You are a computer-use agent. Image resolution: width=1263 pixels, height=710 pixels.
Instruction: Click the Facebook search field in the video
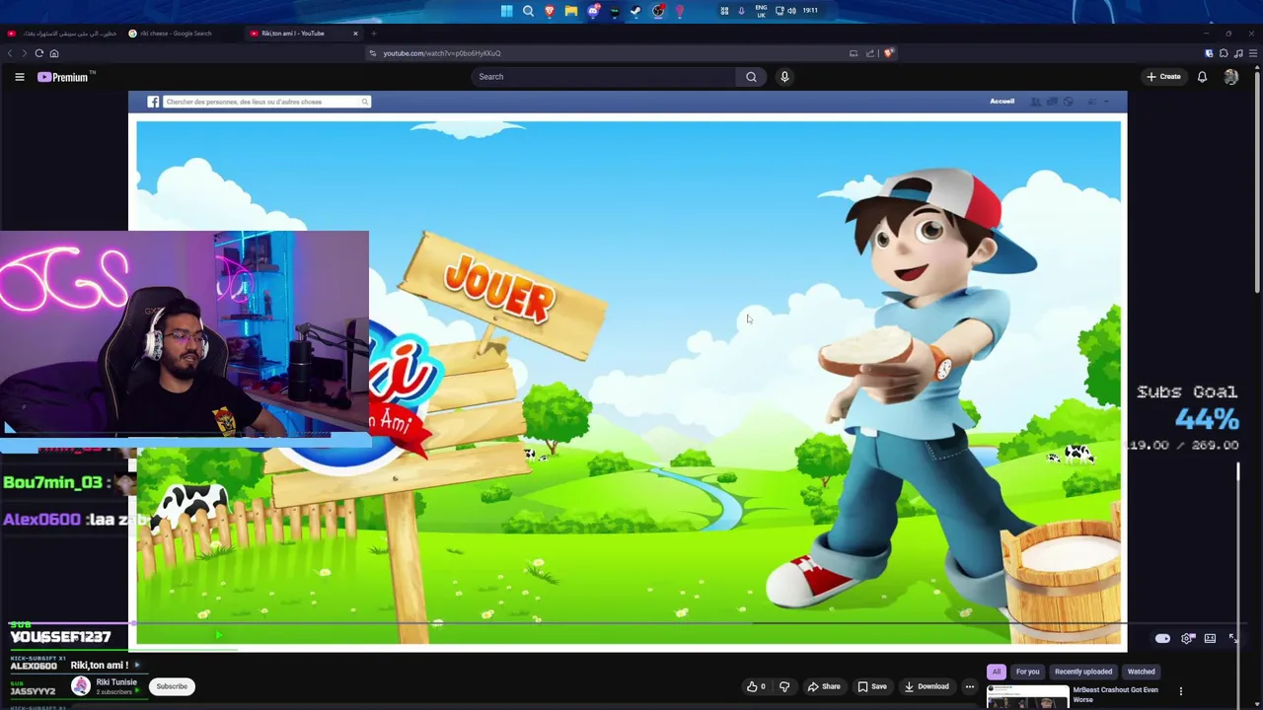pyautogui.click(x=265, y=102)
